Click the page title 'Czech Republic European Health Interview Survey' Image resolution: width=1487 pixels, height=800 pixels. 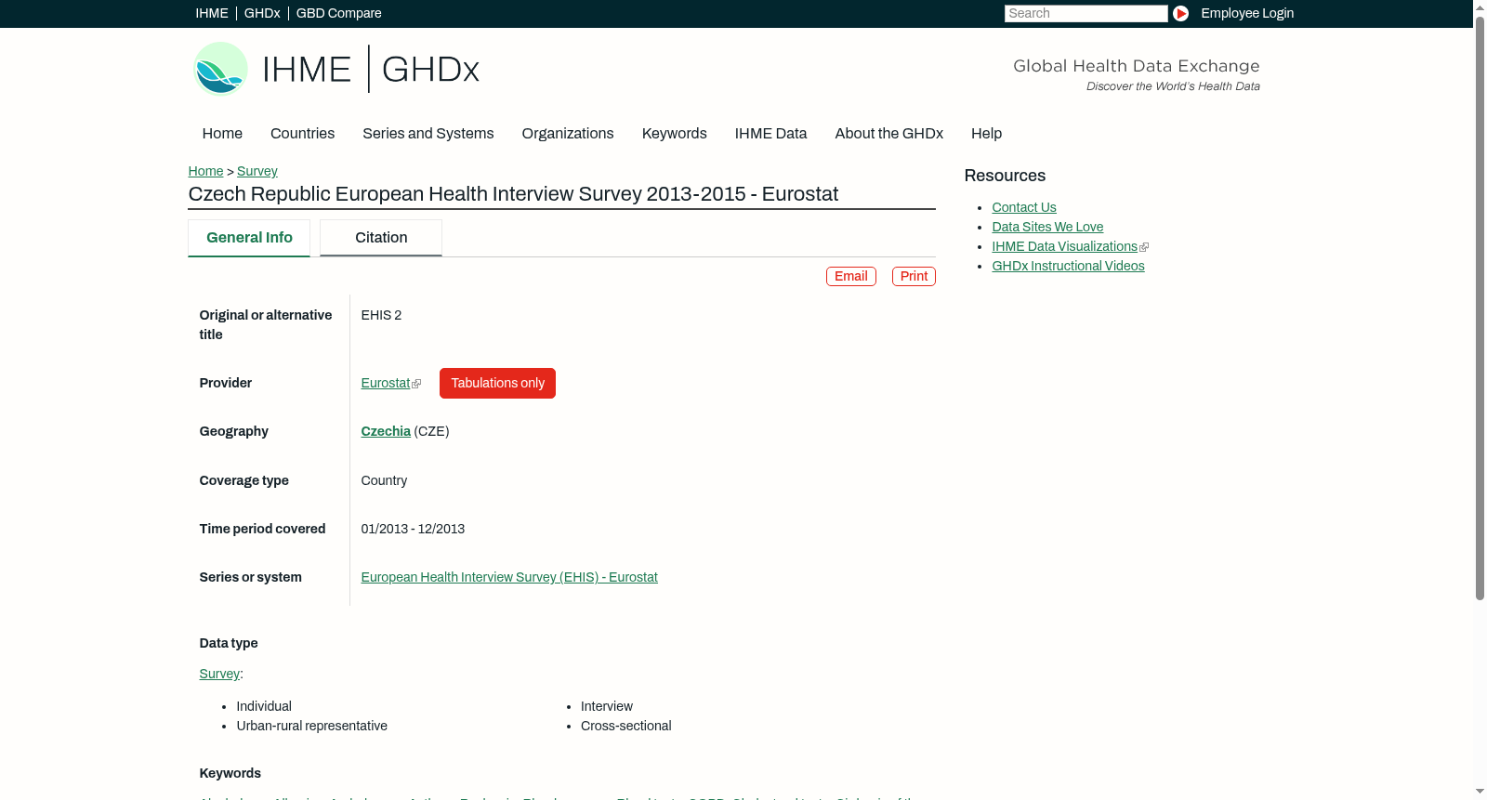(x=514, y=194)
